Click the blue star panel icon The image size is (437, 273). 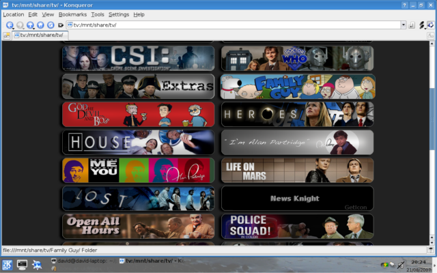[37, 265]
